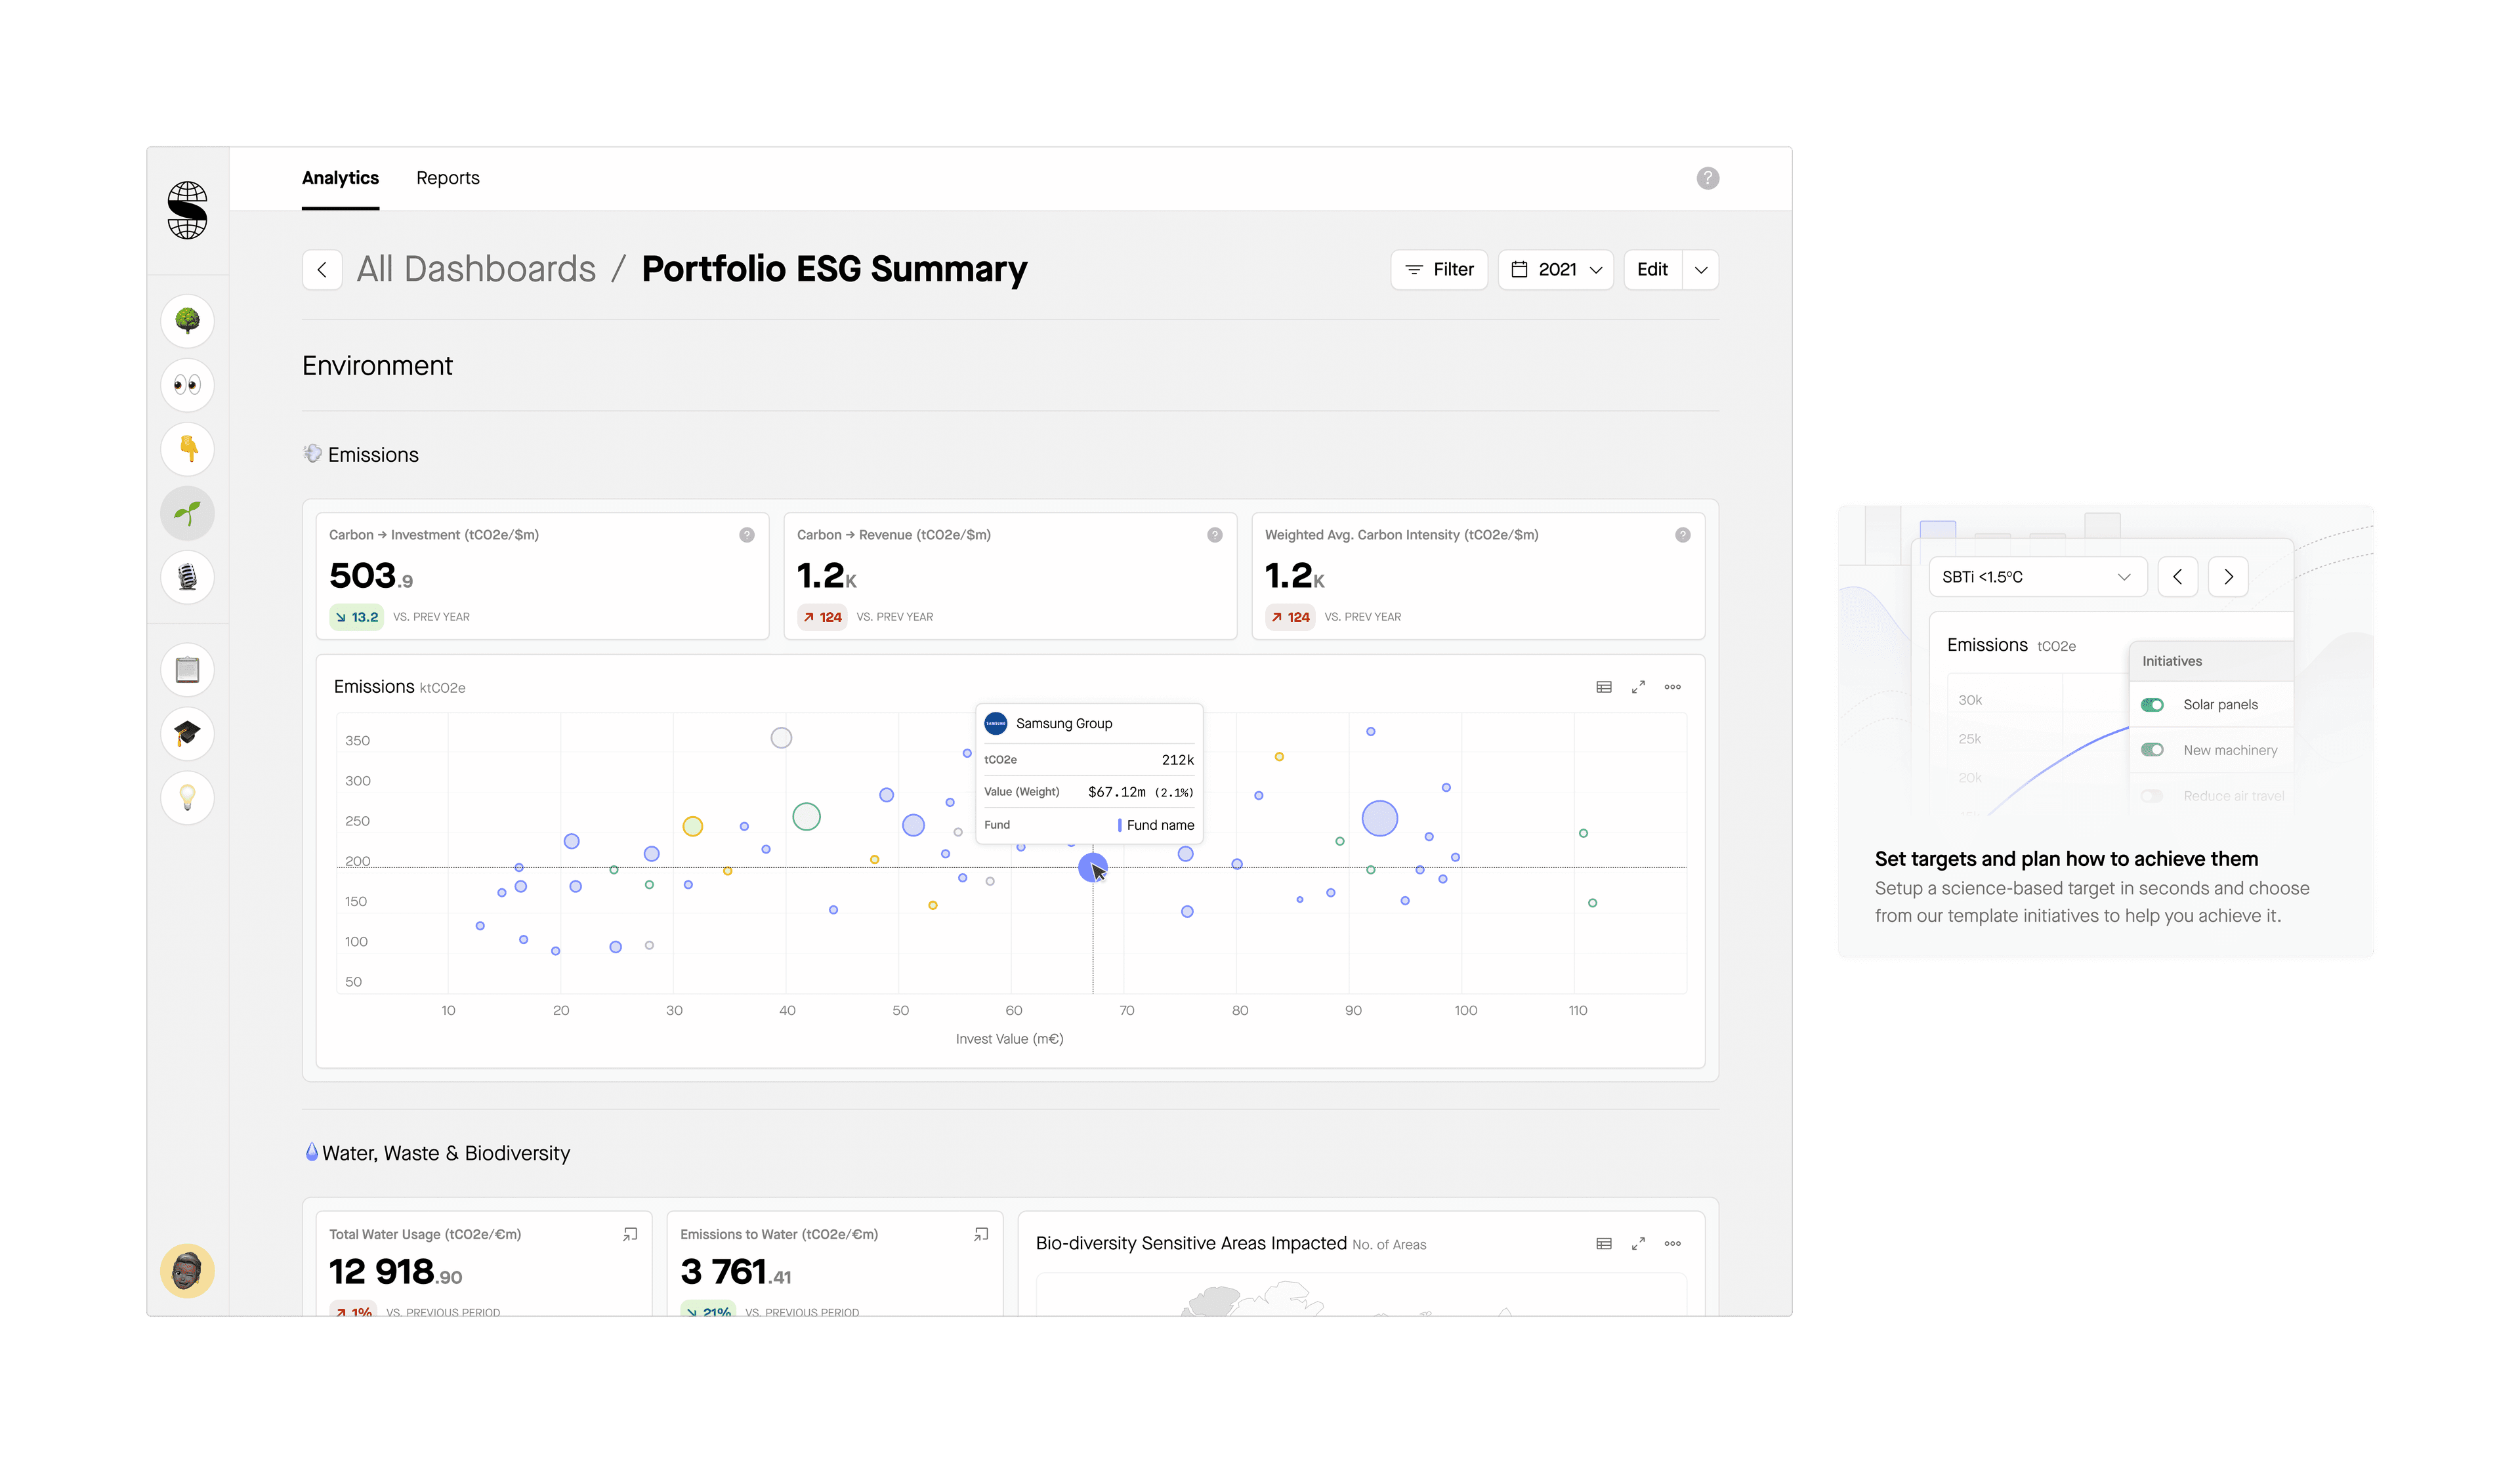Click the 503.9 investment value
Screen dimensions: 2520x1463
371,576
